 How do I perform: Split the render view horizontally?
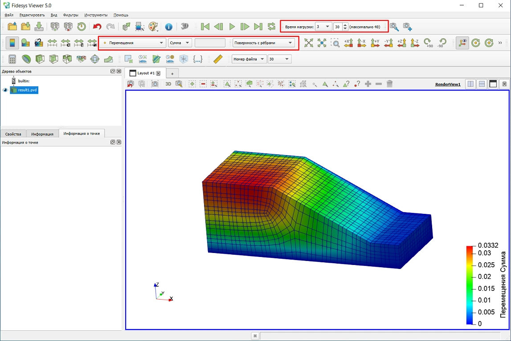[470, 84]
